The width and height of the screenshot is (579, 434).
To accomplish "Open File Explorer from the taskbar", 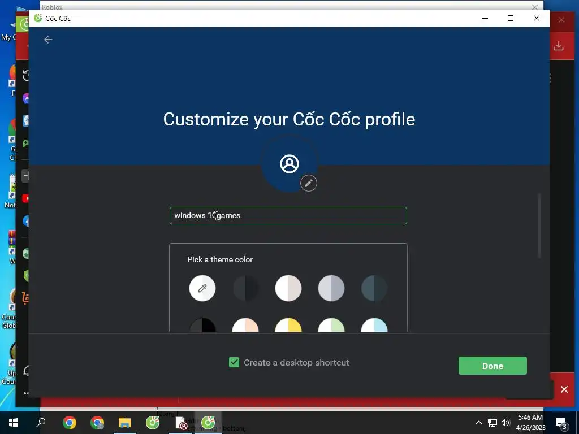I will click(125, 423).
